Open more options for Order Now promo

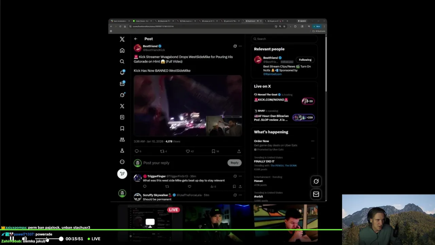click(x=313, y=141)
